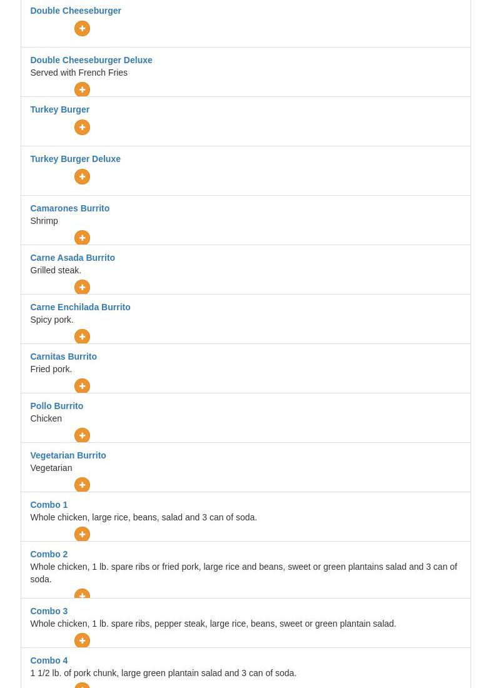Click plus icon under Carnitas Burrito
Image resolution: width=491 pixels, height=688 pixels.
coord(82,386)
